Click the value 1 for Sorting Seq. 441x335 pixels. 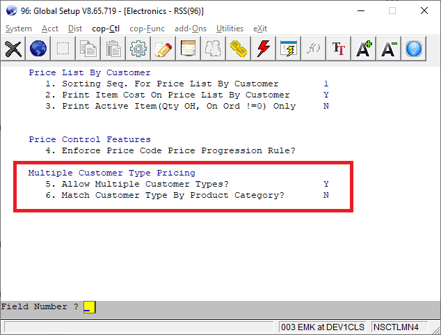[326, 84]
